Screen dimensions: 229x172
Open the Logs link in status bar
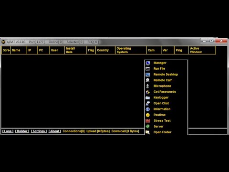click(x=8, y=131)
